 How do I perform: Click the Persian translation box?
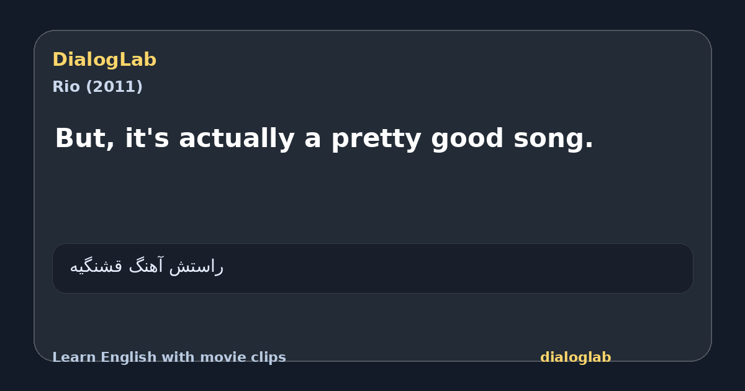(372, 268)
